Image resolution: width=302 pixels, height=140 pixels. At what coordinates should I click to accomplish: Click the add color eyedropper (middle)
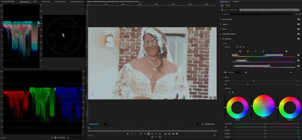pyautogui.click(x=240, y=47)
